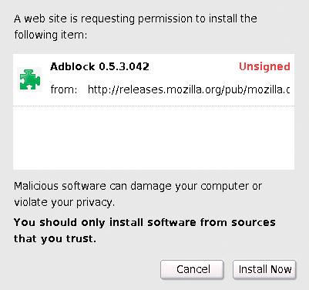Click the "violate your privacy." text line

(x=64, y=202)
